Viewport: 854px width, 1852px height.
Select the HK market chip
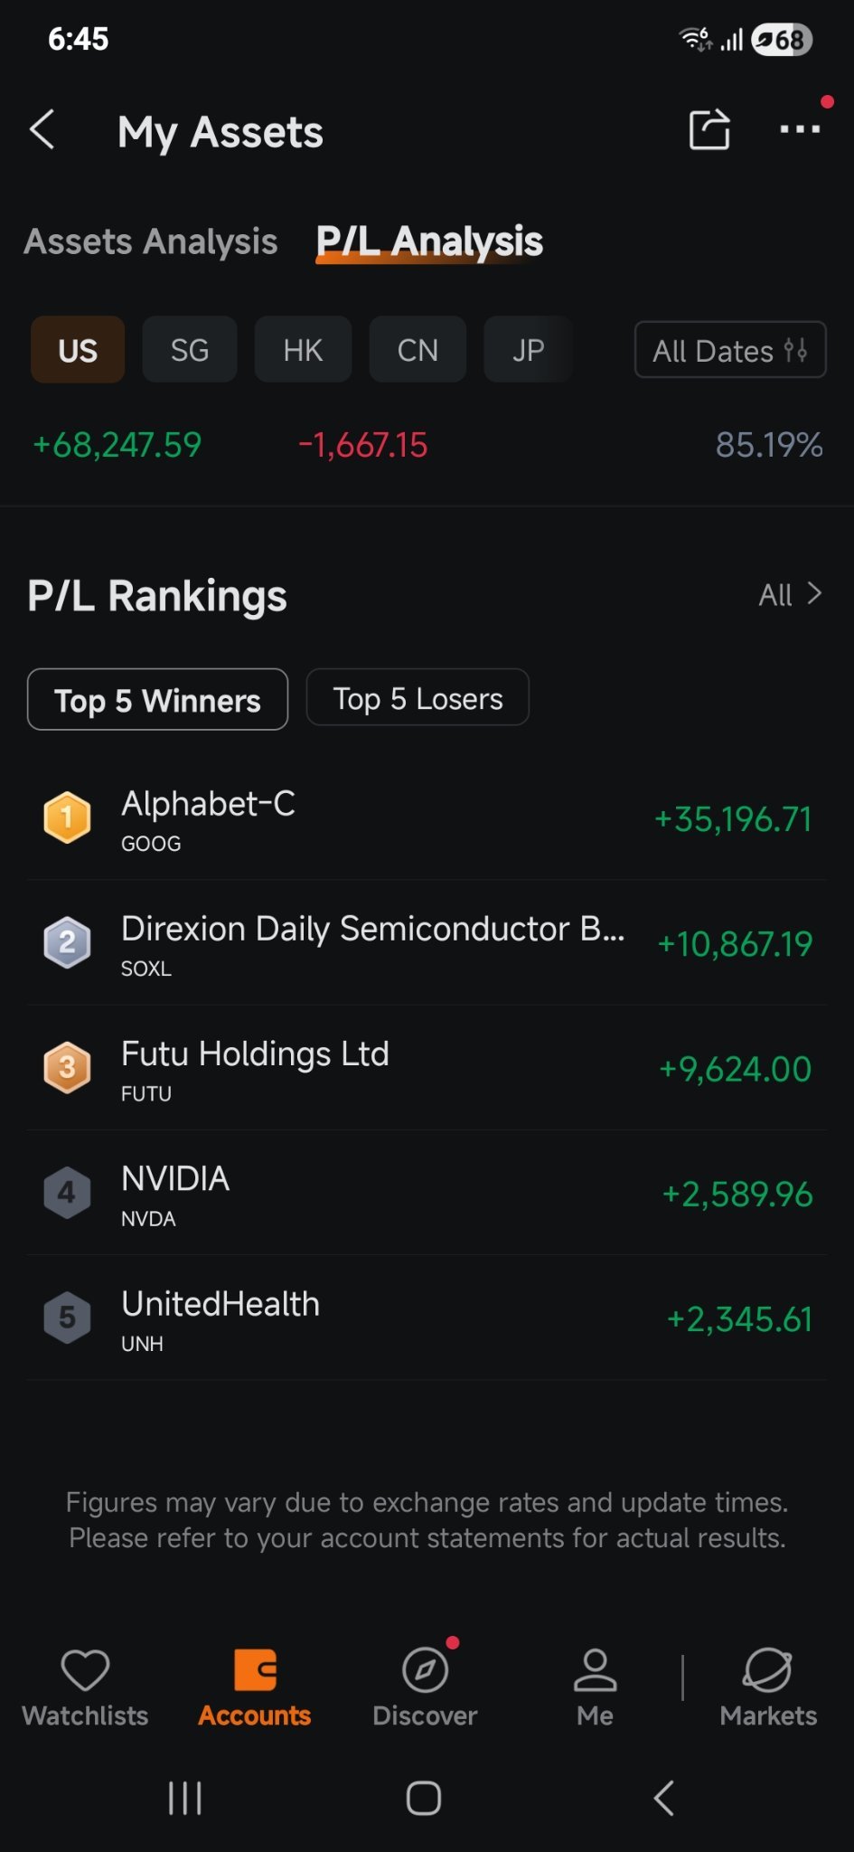click(x=303, y=350)
